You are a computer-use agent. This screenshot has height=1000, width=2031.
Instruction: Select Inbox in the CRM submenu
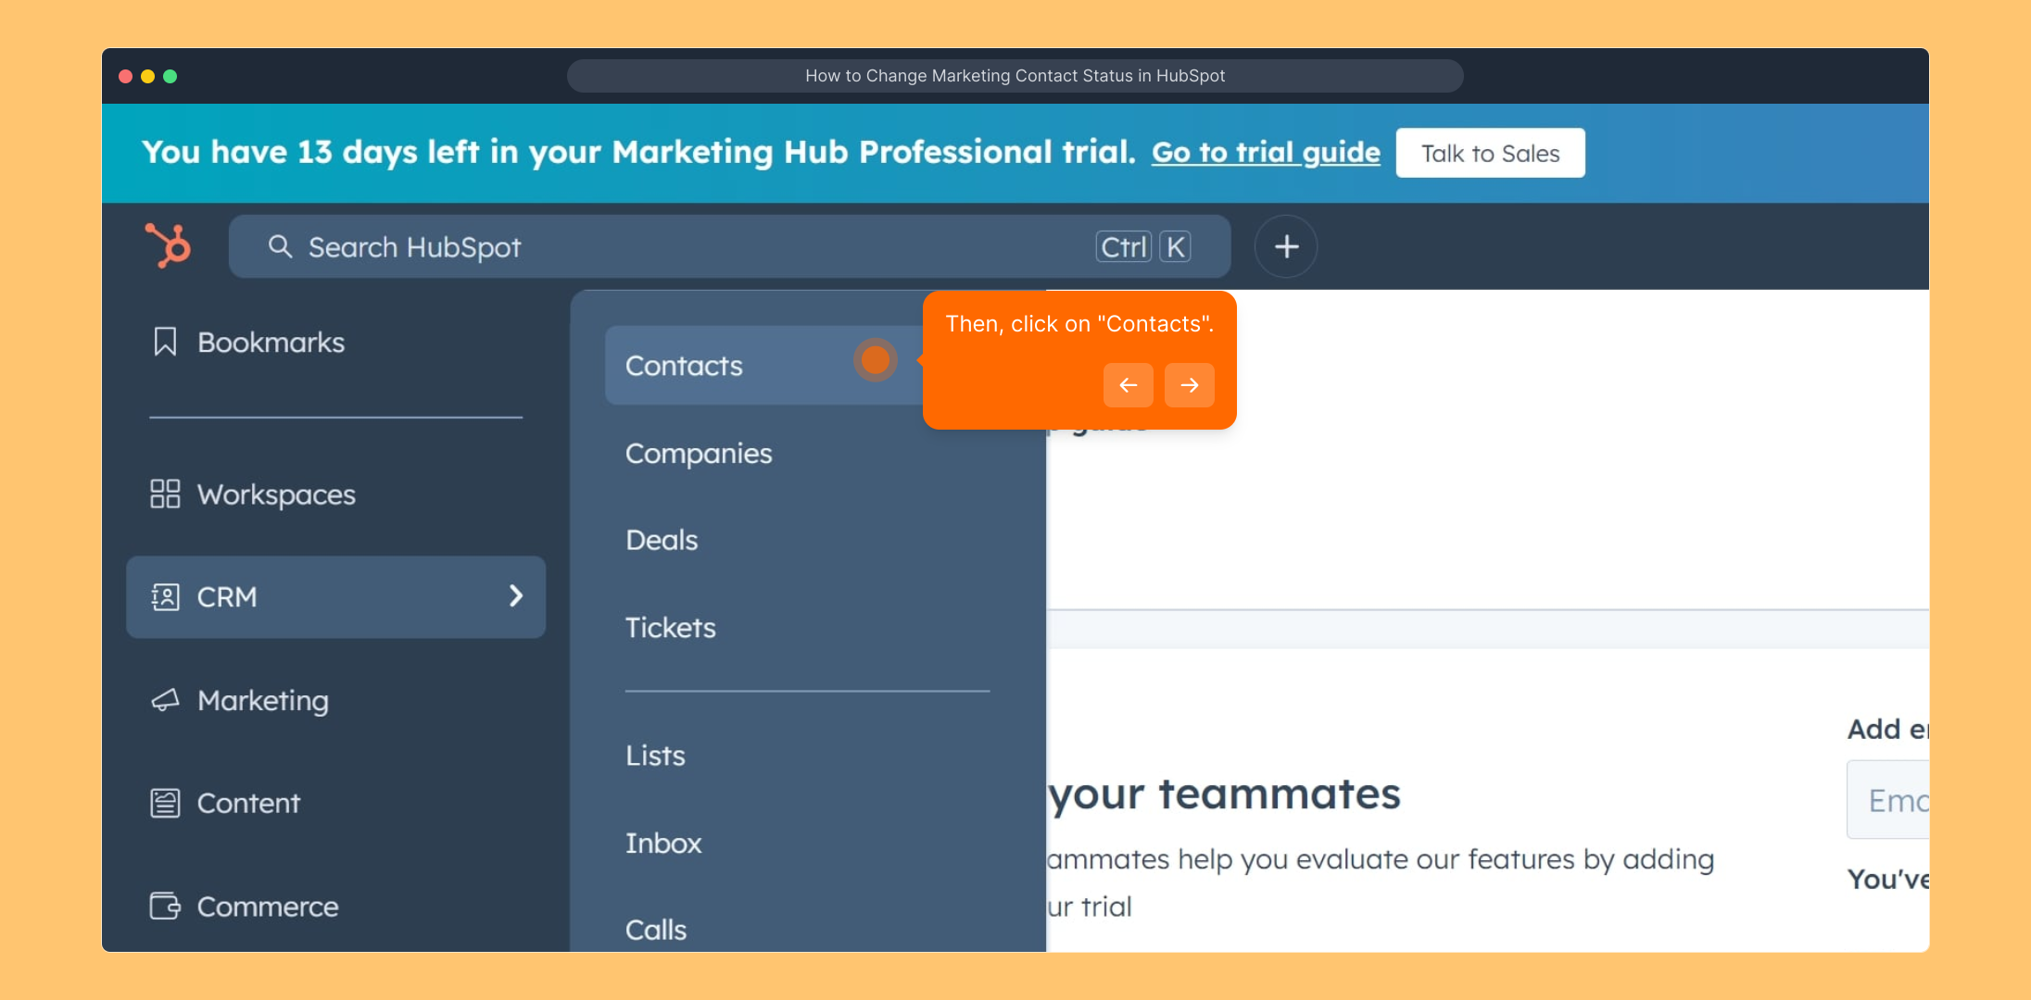[663, 843]
